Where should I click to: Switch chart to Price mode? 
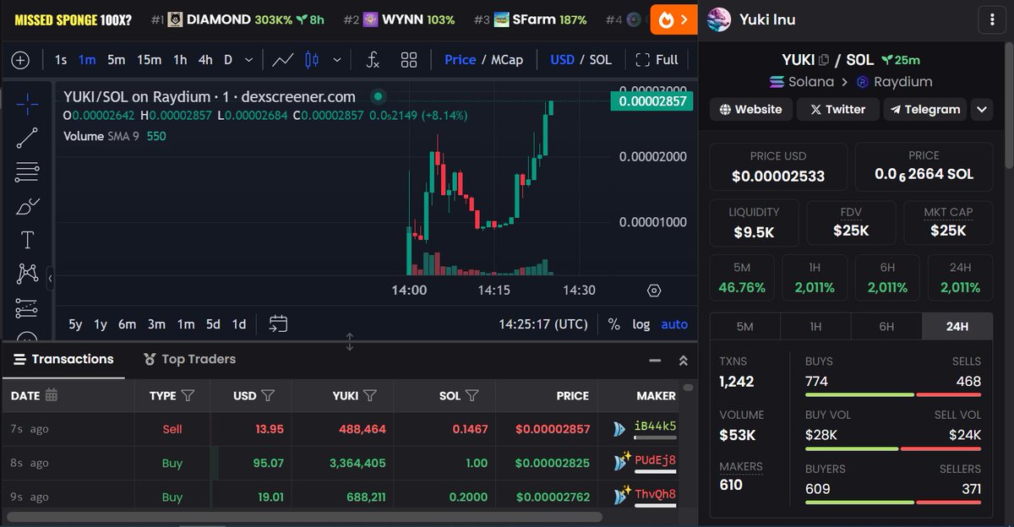(x=460, y=60)
